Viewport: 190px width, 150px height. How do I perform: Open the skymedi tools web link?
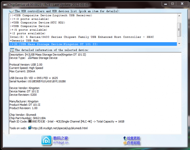(60, 128)
